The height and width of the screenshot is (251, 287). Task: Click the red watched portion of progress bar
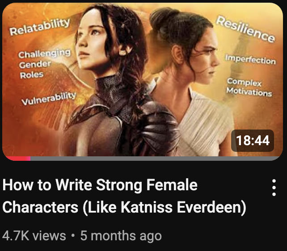pyautogui.click(x=17, y=158)
